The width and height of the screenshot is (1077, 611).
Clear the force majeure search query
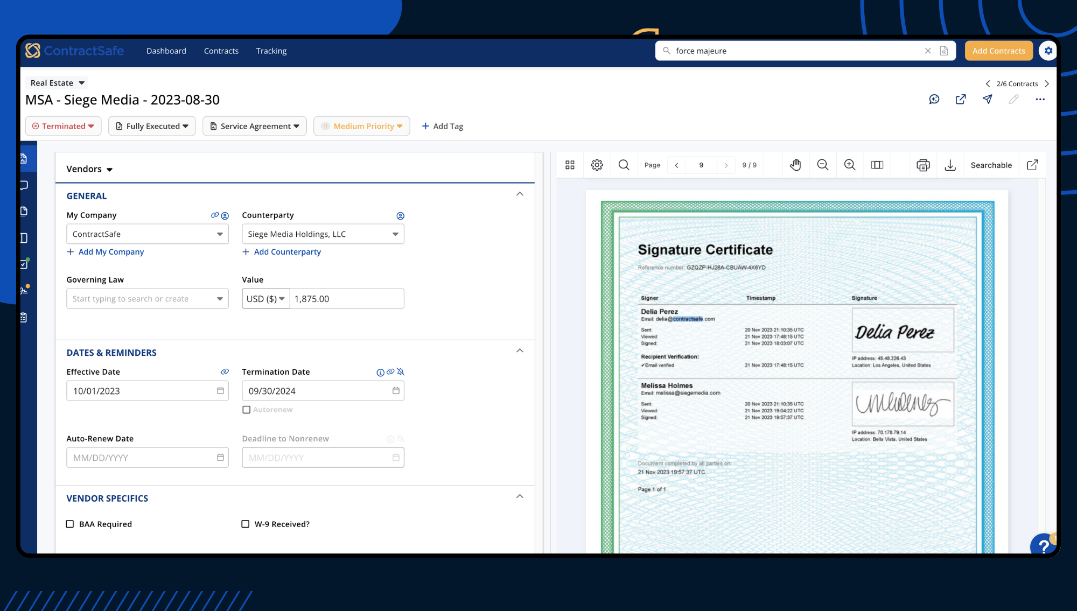tap(928, 51)
